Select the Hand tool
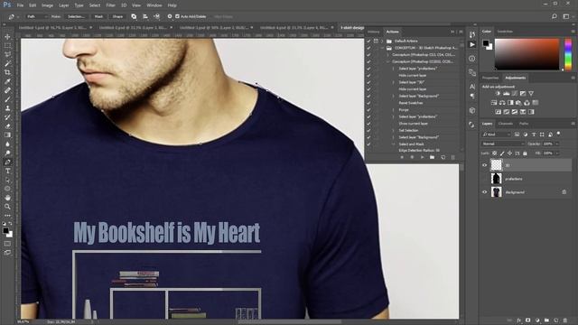The image size is (578, 325). (x=7, y=198)
